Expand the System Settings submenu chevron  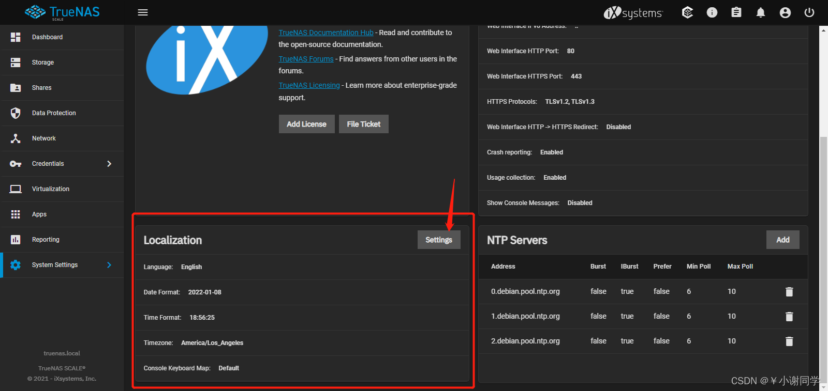coord(109,265)
